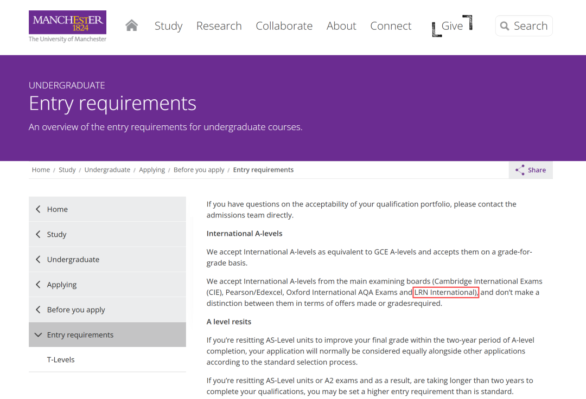Select Before you apply in sidebar
586x399 pixels.
point(107,310)
